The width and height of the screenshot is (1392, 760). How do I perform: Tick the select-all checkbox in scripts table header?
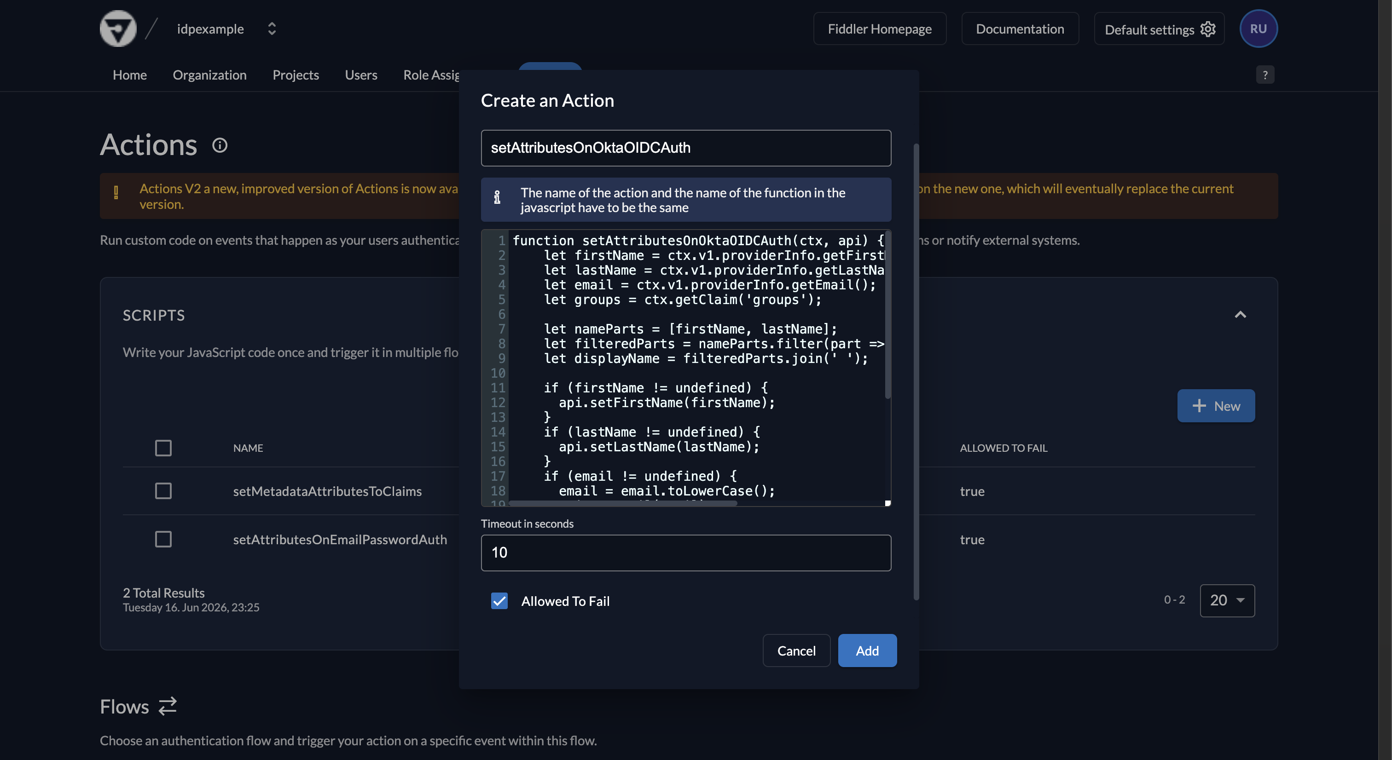coord(163,448)
